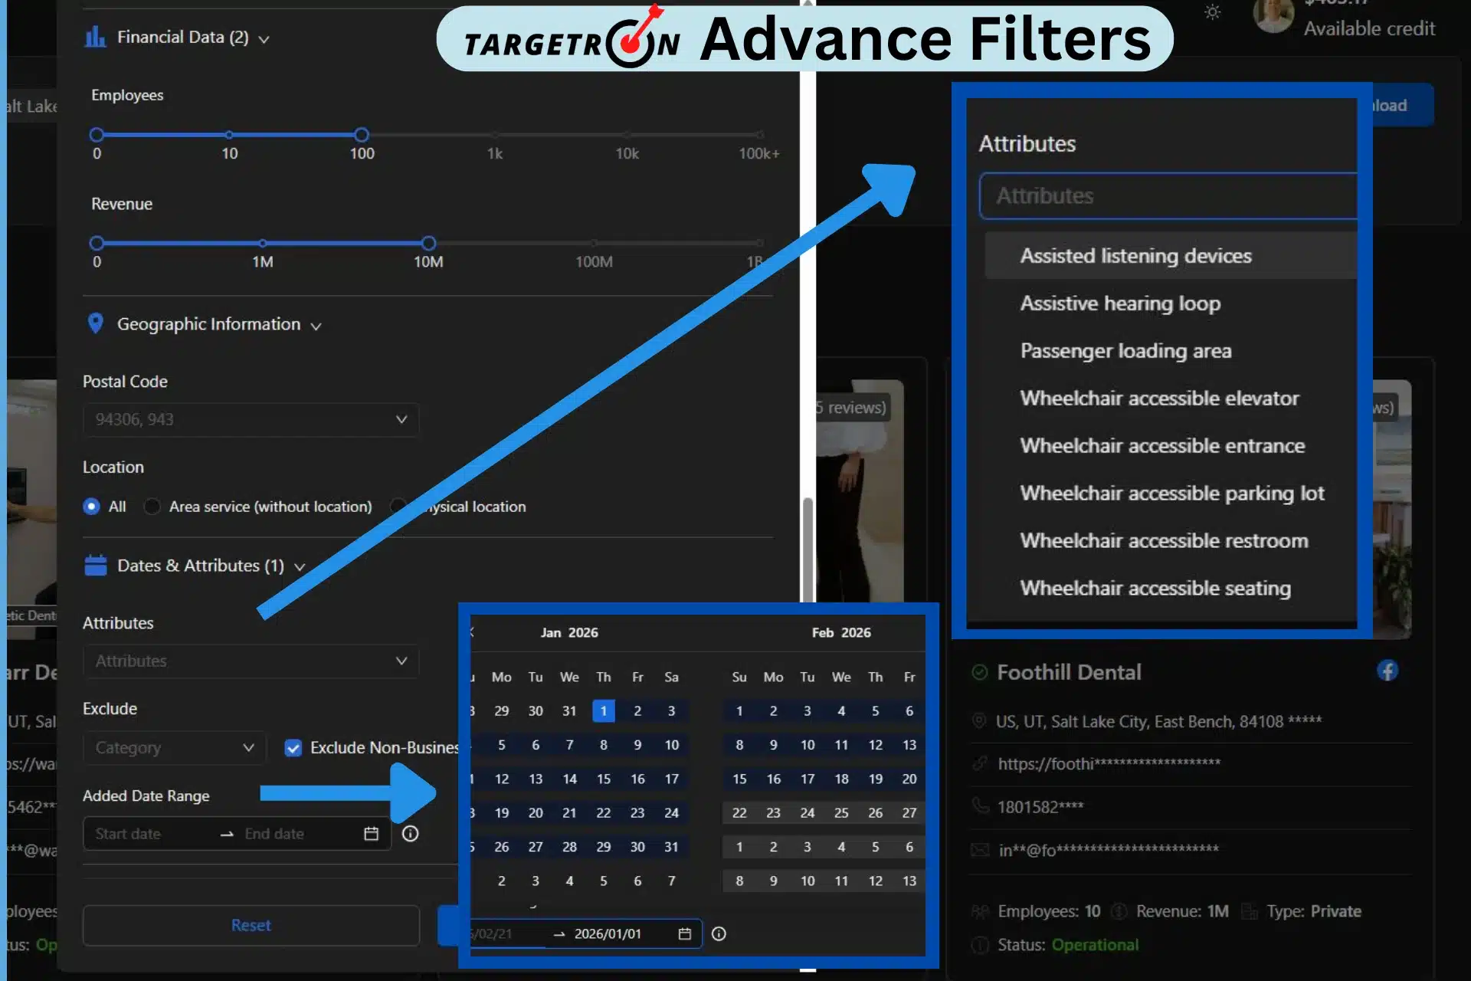
Task: Select Area service (without location) radio
Action: coord(152,507)
